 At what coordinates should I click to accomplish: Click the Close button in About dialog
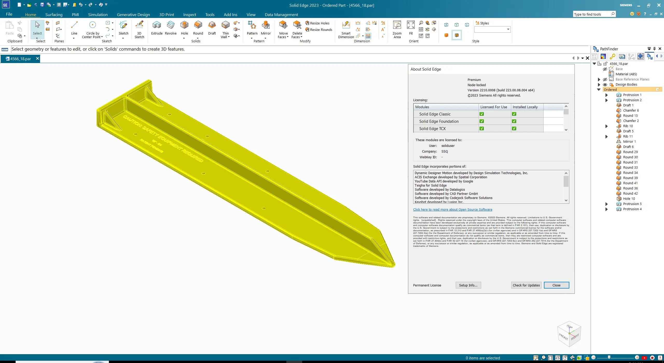coord(556,285)
